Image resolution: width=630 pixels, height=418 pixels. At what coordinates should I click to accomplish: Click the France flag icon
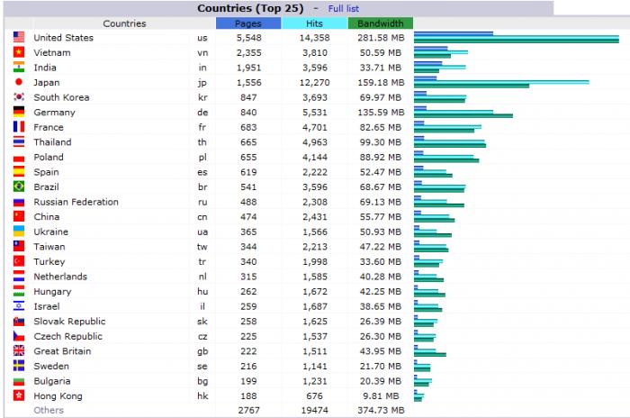(x=19, y=126)
